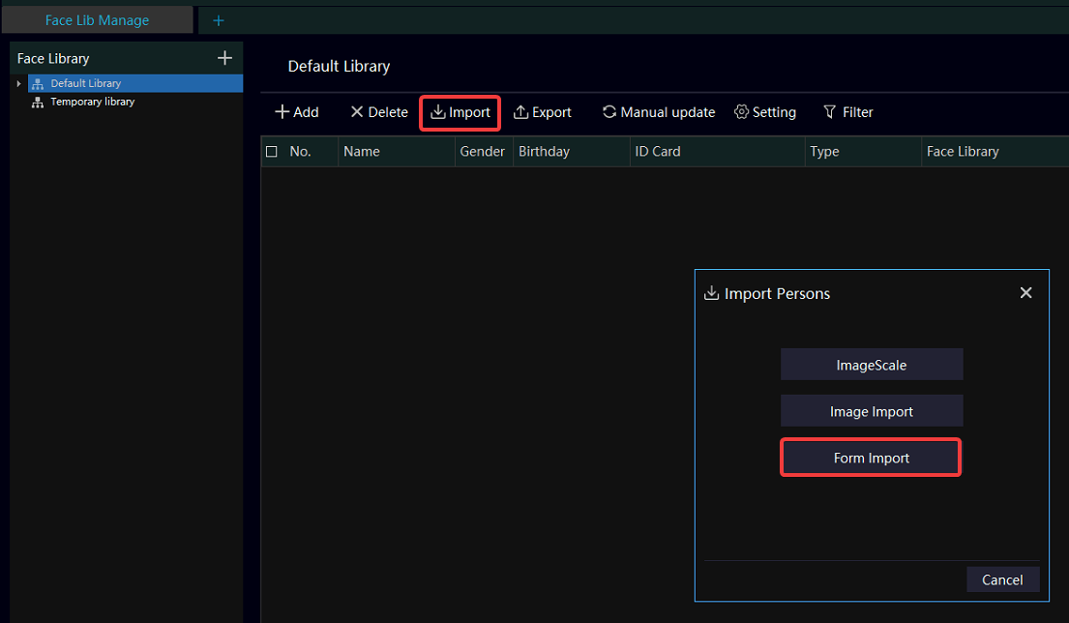Open a new tab with the plus button
1069x623 pixels.
(219, 20)
